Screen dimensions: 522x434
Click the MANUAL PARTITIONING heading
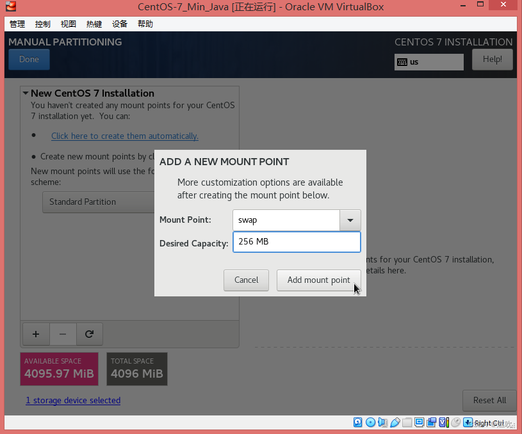pos(65,42)
